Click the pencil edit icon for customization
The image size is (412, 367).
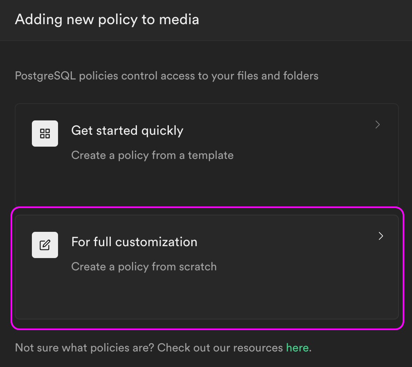pyautogui.click(x=45, y=245)
